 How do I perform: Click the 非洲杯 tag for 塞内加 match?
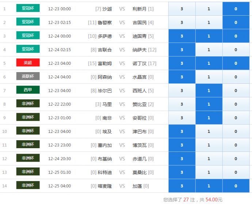pos(28,145)
